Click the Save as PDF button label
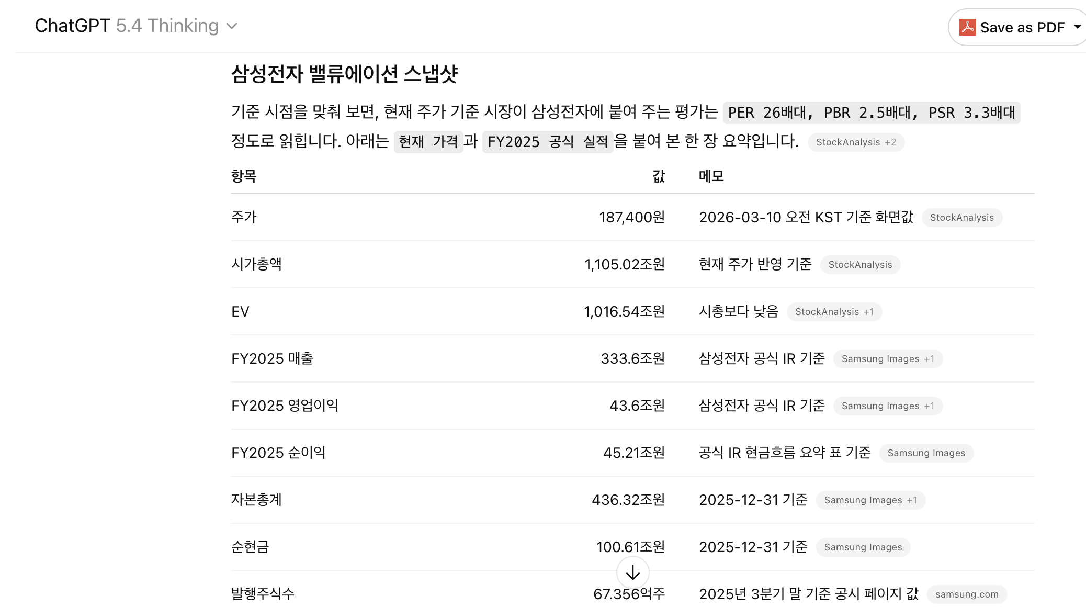Image resolution: width=1086 pixels, height=607 pixels. 1022,27
